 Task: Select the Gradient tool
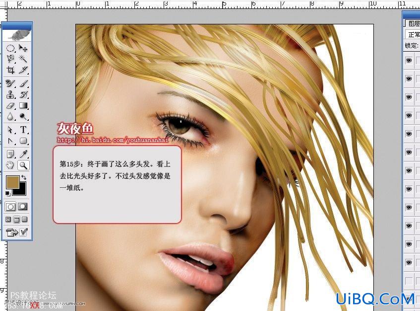tap(23, 106)
